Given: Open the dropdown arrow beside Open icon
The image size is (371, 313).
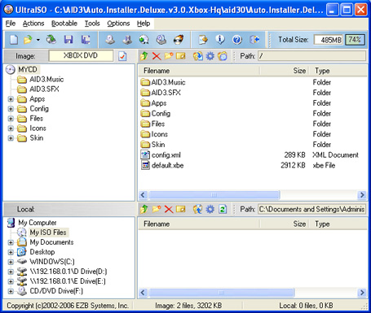Looking at the screenshot, I should 38,40.
